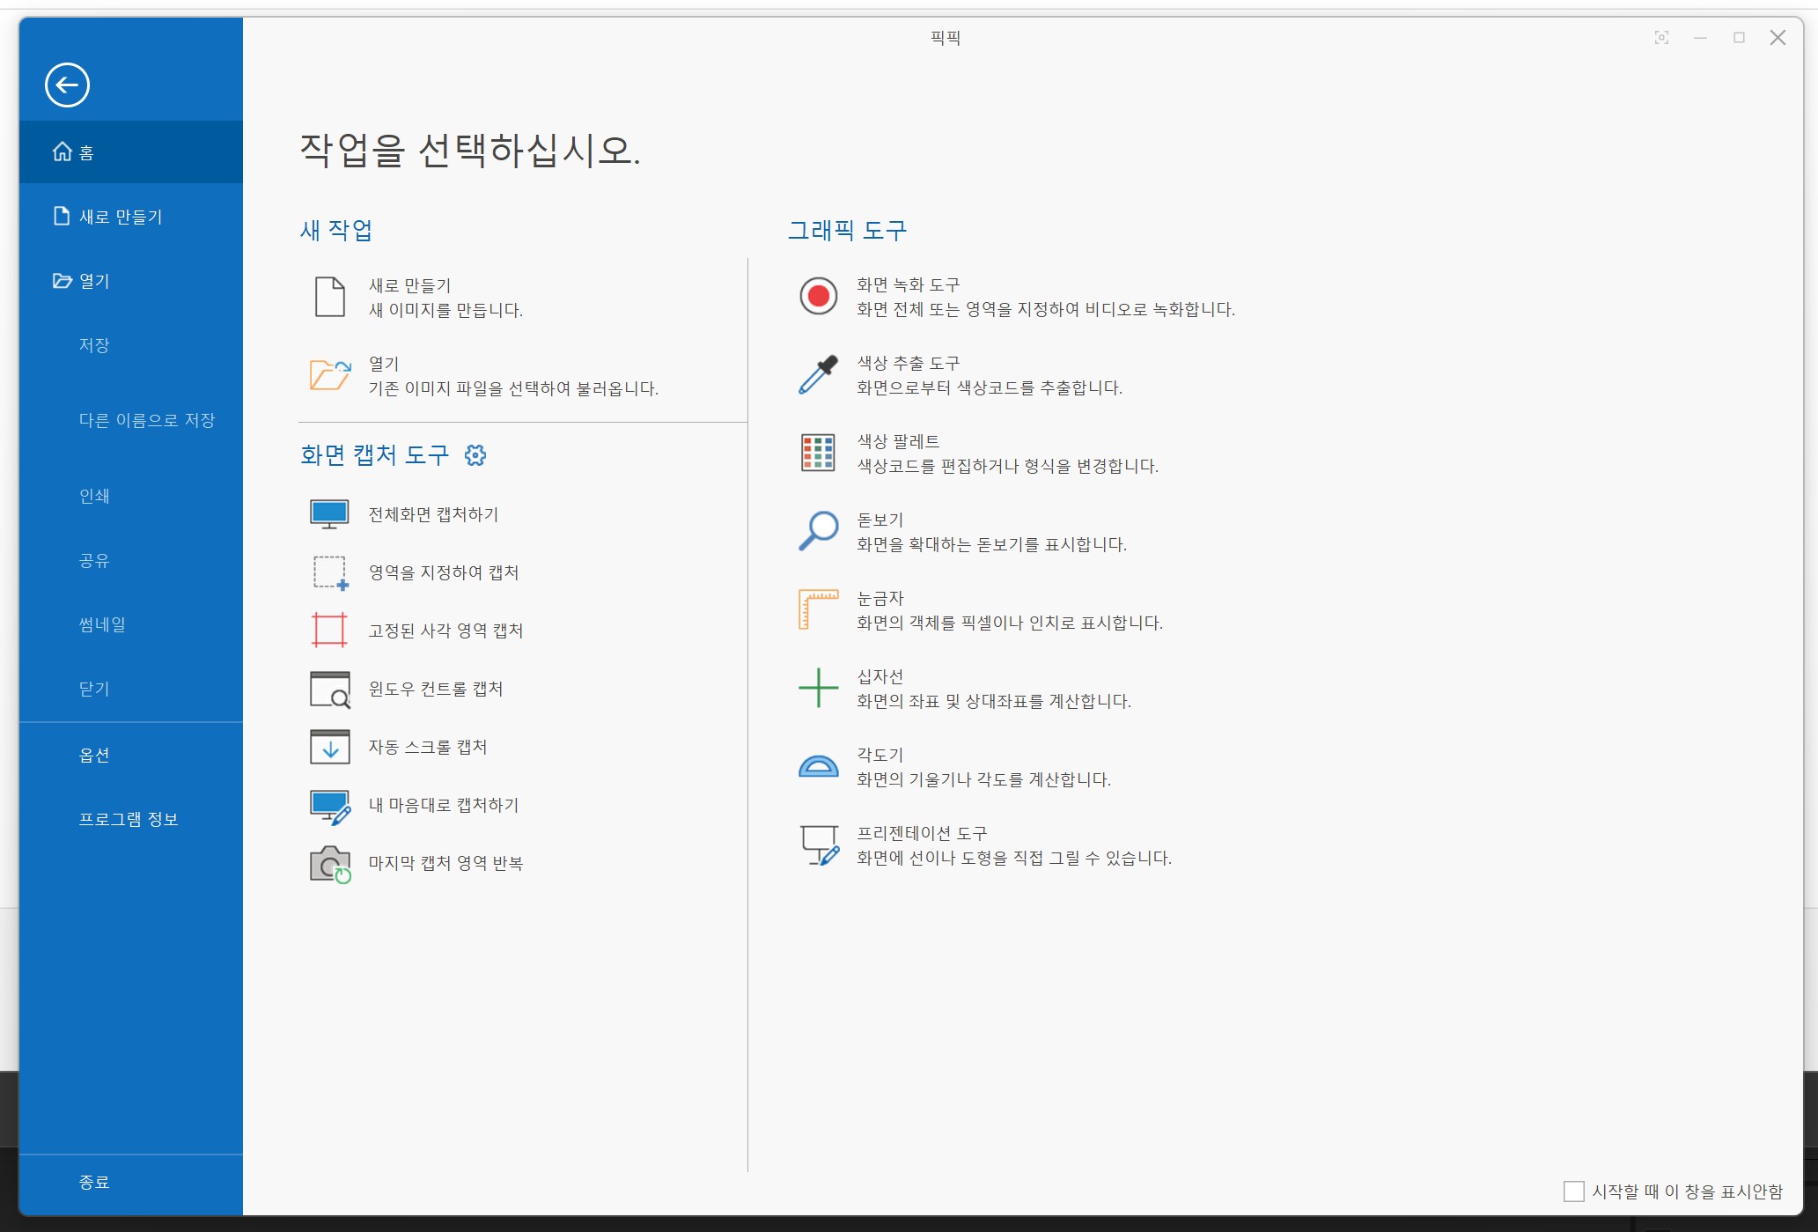Click the focus mode icon in title bar
1818x1232 pixels.
pos(1661,38)
